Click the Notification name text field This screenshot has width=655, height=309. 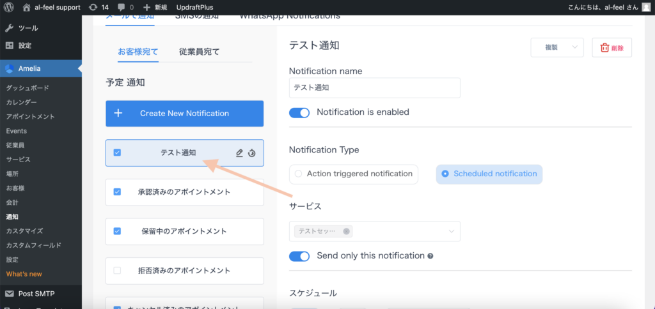(x=374, y=88)
